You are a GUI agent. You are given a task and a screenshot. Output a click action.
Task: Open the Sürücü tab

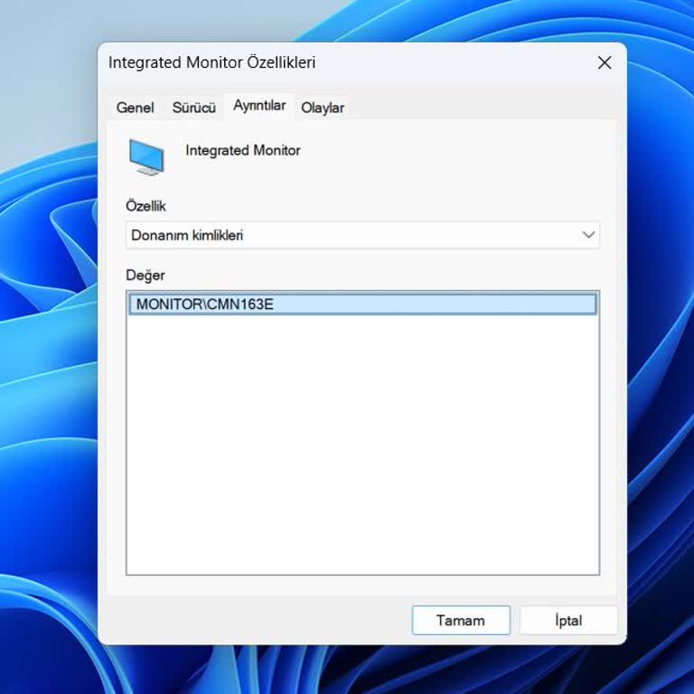point(194,108)
